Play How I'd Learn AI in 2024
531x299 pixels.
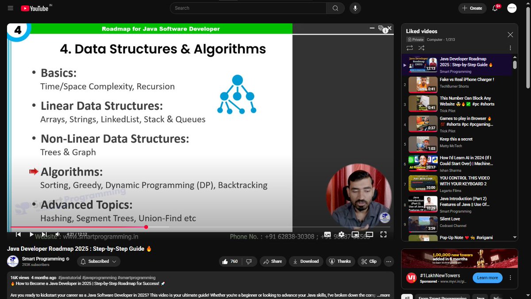click(x=456, y=163)
